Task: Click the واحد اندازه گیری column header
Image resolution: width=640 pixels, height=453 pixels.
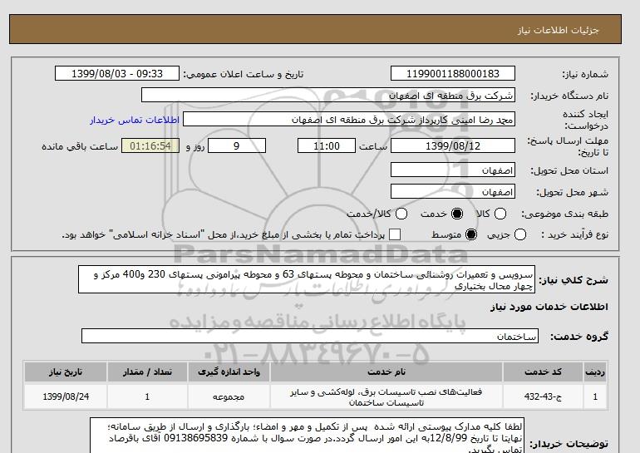Action: (229, 372)
